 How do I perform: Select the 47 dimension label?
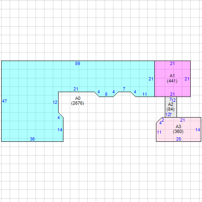[x=4, y=101]
